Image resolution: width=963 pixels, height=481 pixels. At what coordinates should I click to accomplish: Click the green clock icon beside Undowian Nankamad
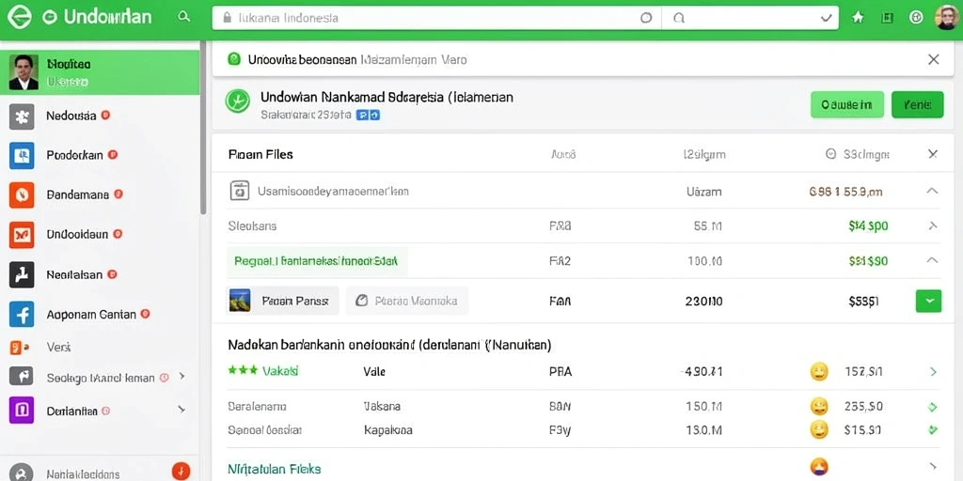click(238, 101)
